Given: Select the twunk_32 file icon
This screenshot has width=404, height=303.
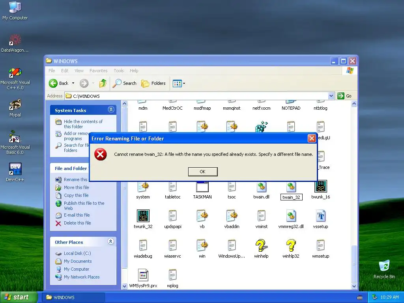Looking at the screenshot, I should [x=143, y=219].
